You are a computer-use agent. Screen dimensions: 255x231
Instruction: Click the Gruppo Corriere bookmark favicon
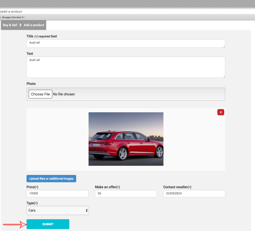(x=0, y=17)
